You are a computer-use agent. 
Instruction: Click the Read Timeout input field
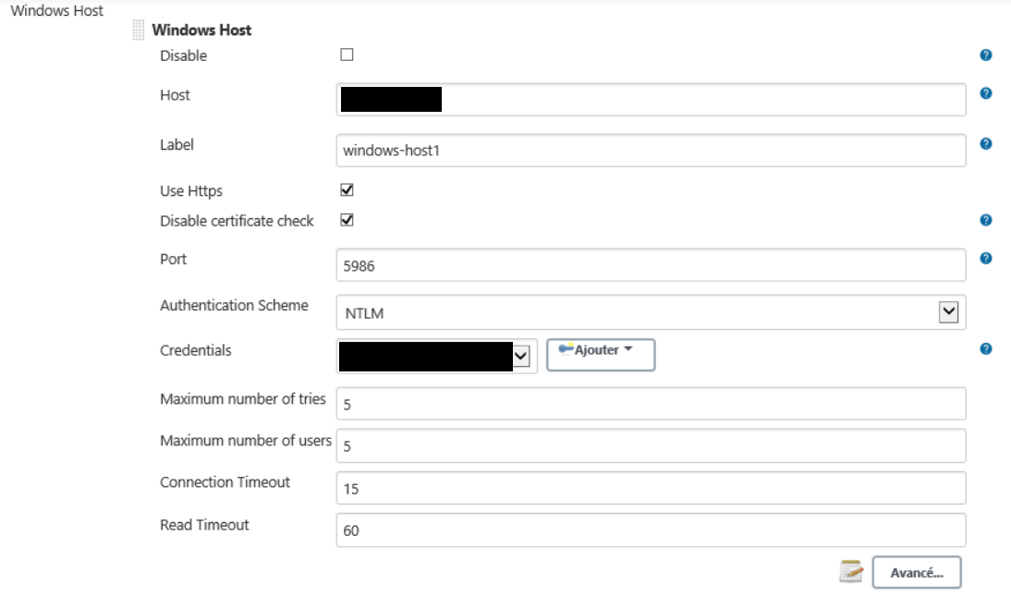pos(651,530)
